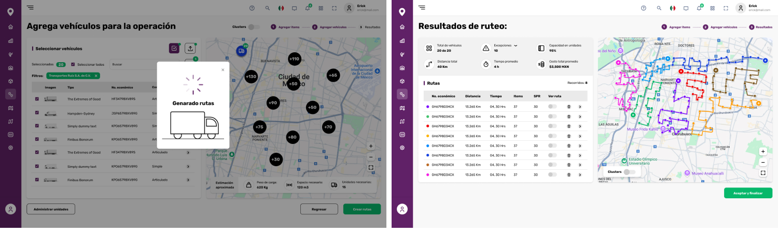The width and height of the screenshot is (778, 233).
Task: Delete the red route using trash icon
Action: click(568, 126)
